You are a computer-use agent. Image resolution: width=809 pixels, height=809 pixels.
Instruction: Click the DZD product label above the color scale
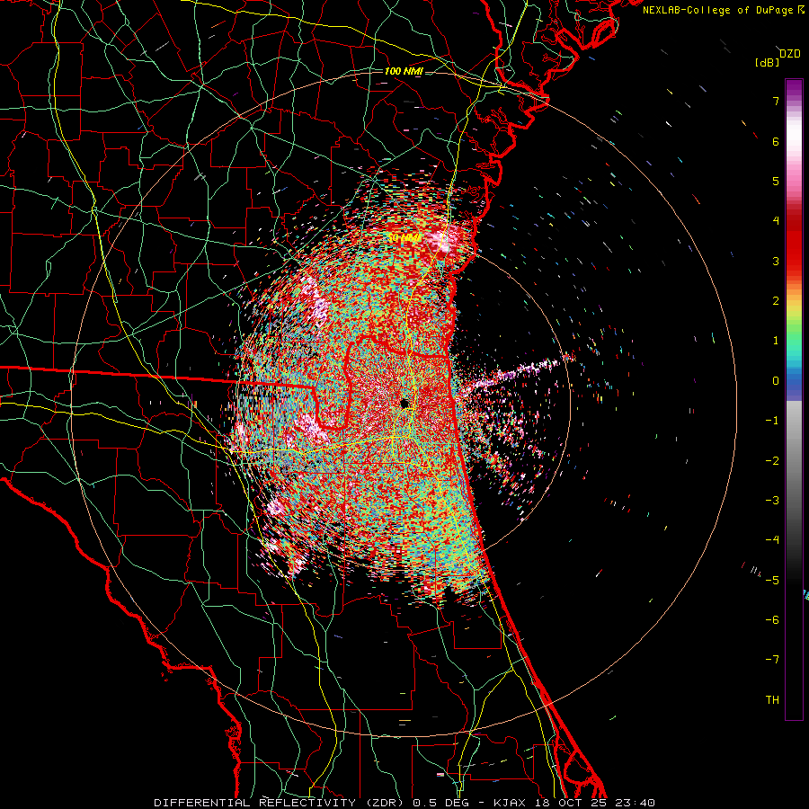[790, 54]
